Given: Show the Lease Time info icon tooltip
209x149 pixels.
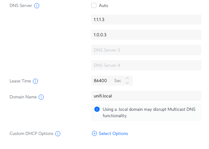Looking at the screenshot, I should click(x=35, y=81).
